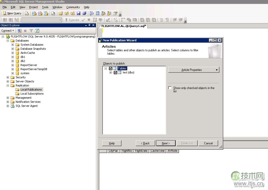
Task: Click the New Query toolbar button
Action: point(12,13)
